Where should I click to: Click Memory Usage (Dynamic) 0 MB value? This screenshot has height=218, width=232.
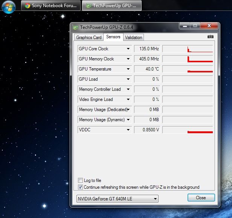(x=147, y=120)
